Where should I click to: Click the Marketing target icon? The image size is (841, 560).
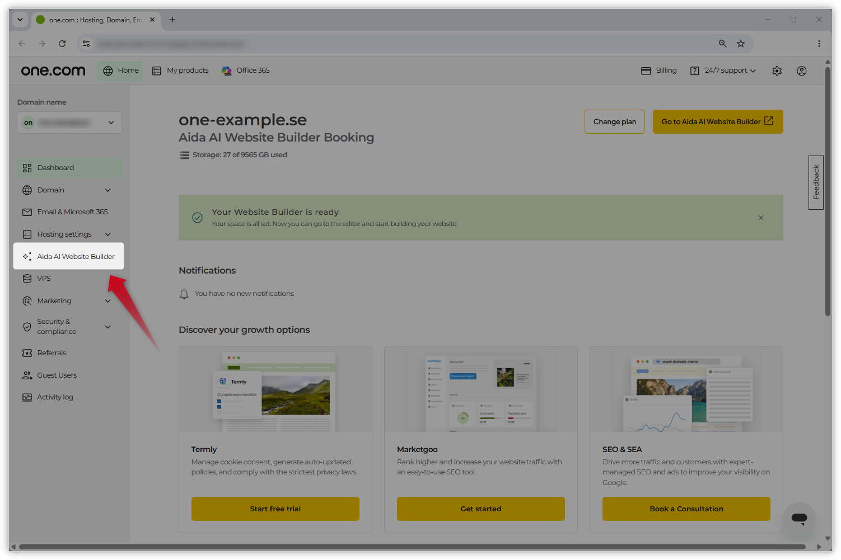27,301
